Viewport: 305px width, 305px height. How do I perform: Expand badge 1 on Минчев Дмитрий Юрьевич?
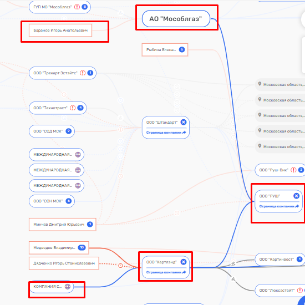pos(90,224)
